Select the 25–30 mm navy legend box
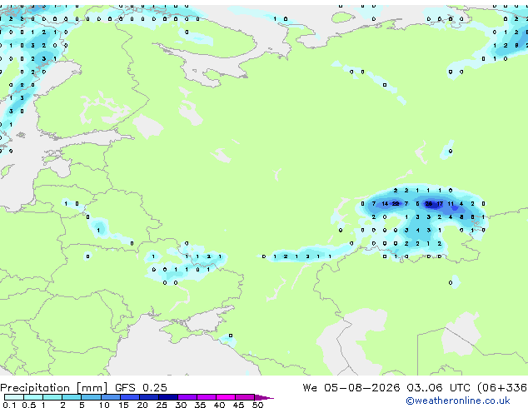Screen dimensions: 528x408 pos(167,397)
